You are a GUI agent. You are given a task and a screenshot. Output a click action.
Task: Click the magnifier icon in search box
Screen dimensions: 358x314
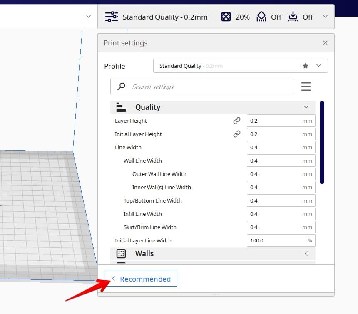(x=121, y=87)
